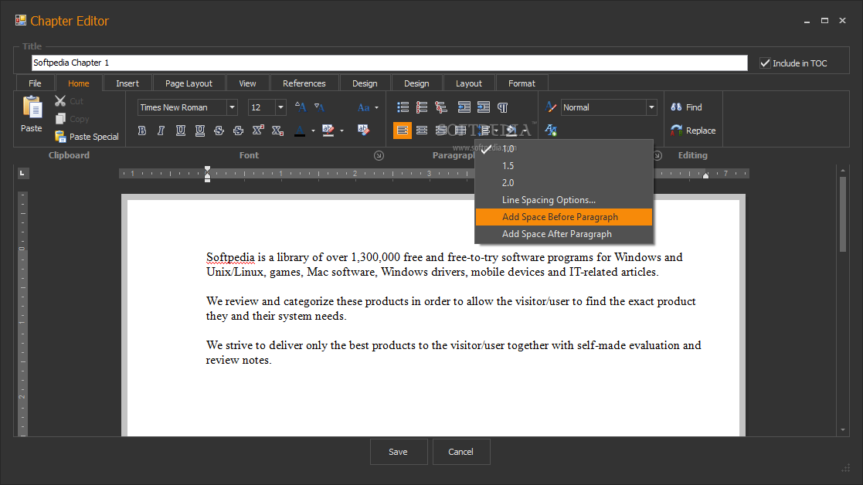Toggle Double Strikethrough formatting
Screen dimensions: 863x485
point(238,131)
